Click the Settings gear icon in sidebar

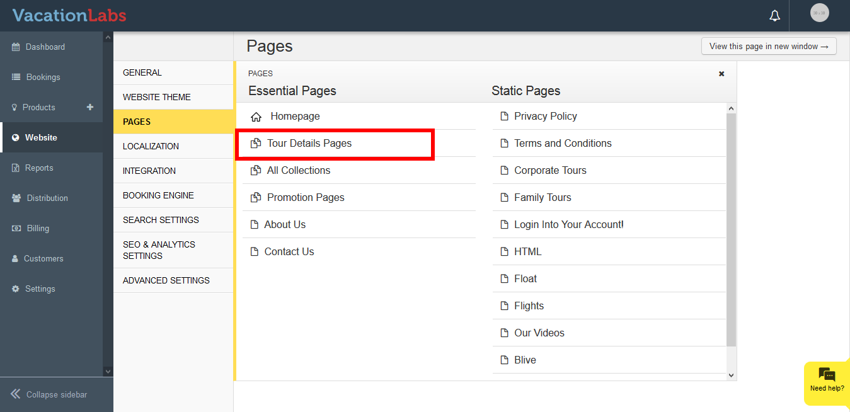click(16, 289)
